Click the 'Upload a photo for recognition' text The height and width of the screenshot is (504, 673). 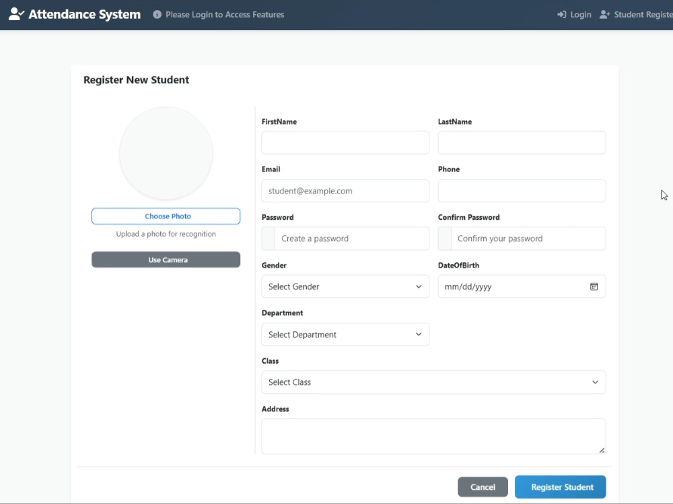pos(166,234)
